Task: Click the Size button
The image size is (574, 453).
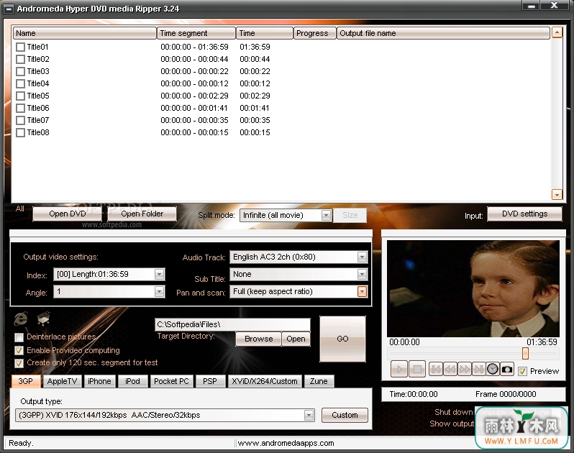Action: click(x=350, y=215)
